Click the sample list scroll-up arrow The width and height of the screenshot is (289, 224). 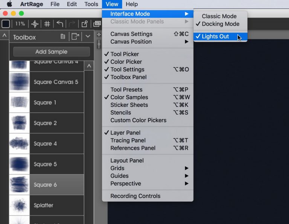(89, 66)
